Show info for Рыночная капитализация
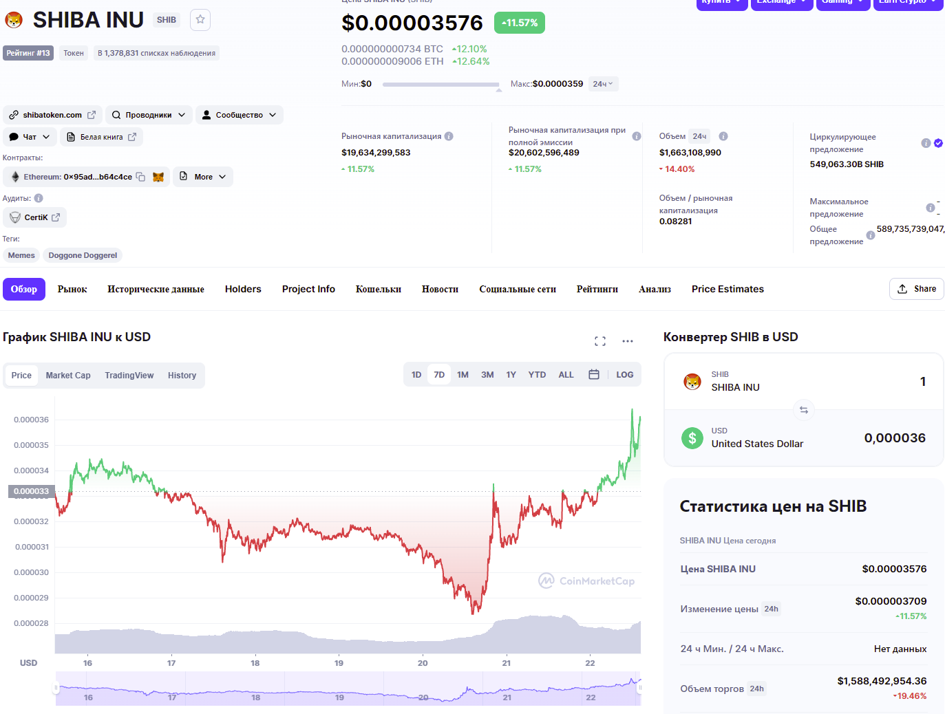The image size is (945, 714). point(449,136)
